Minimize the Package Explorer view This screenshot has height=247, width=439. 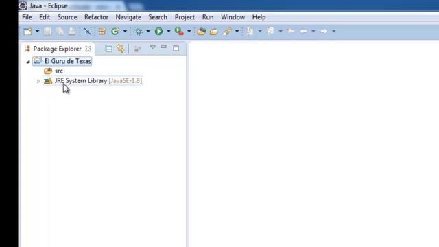164,47
